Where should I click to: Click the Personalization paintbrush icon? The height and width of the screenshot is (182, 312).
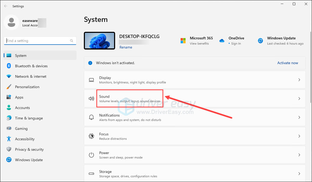click(9, 87)
